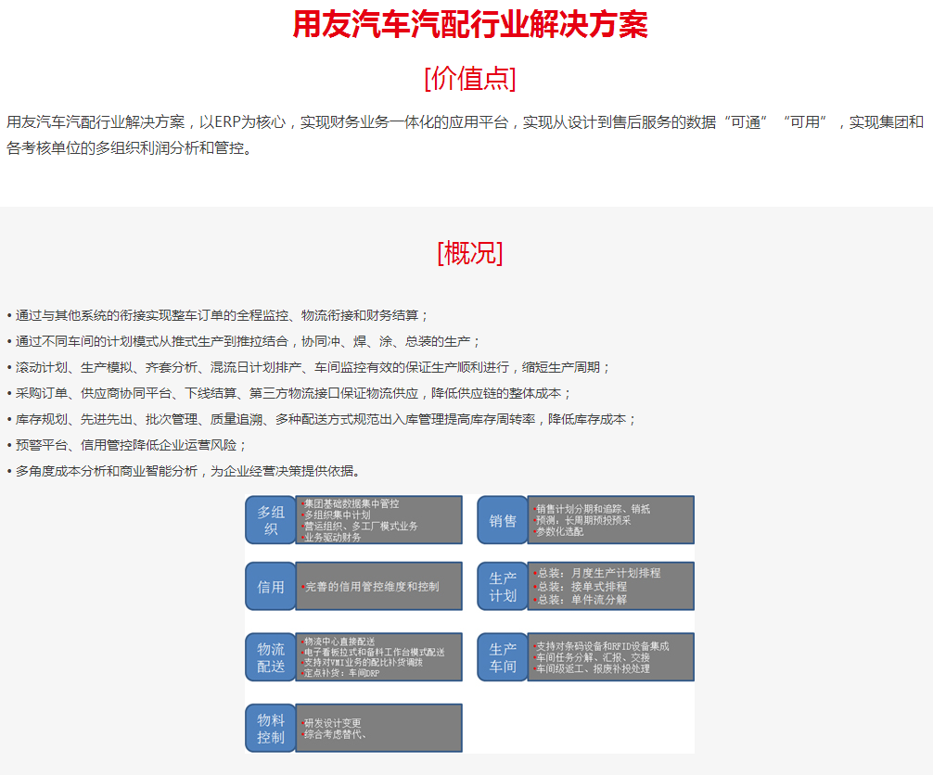Select the blue '销售' diagram box
The height and width of the screenshot is (775, 933).
pos(503,520)
